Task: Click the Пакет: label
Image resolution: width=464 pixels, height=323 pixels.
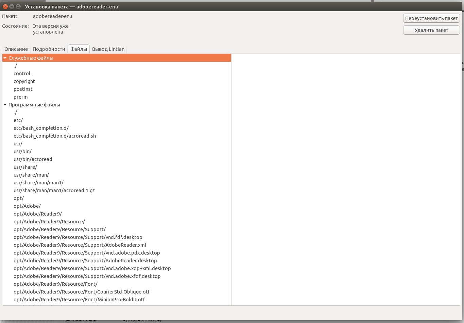Action: tap(10, 16)
